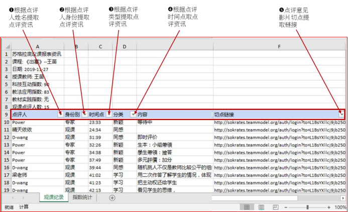Select row 9 header number

pyautogui.click(x=6, y=115)
